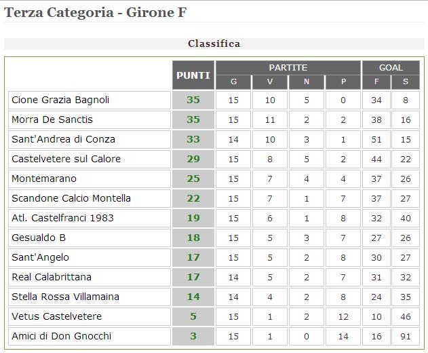This screenshot has width=428, height=353.
Task: Click the Scandone Calcio Montella team
Action: click(71, 198)
